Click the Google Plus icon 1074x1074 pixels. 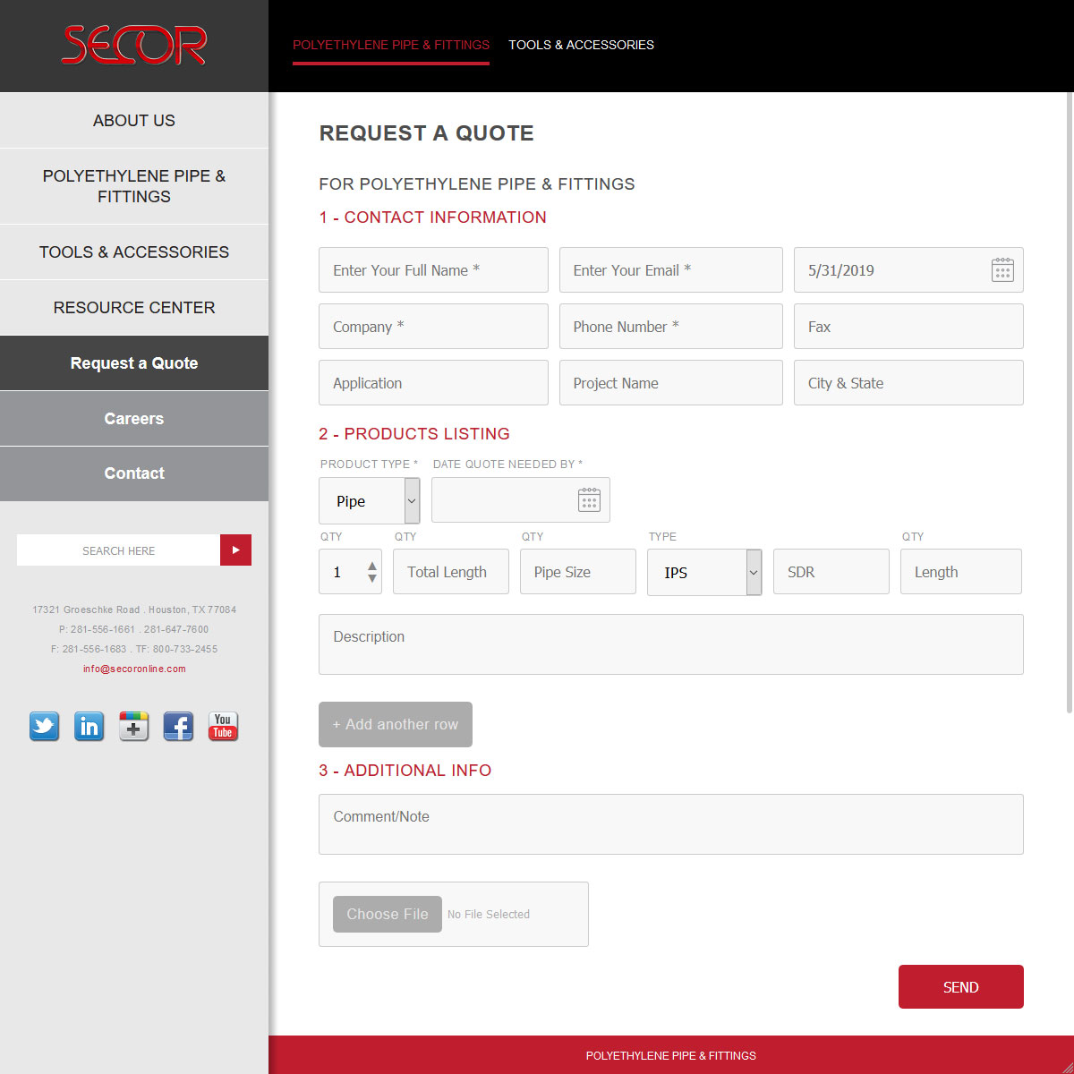tap(133, 726)
